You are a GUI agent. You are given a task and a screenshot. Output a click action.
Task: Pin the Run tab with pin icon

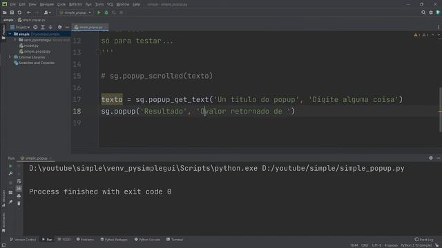10,202
